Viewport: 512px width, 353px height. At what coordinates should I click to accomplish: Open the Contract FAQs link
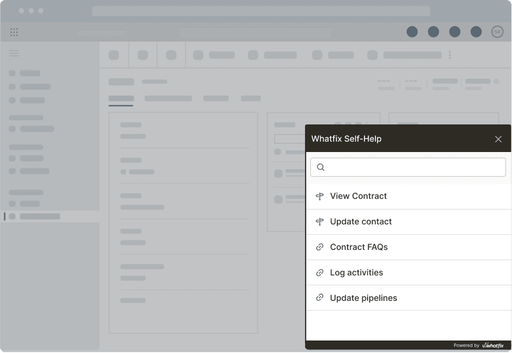[x=359, y=247]
